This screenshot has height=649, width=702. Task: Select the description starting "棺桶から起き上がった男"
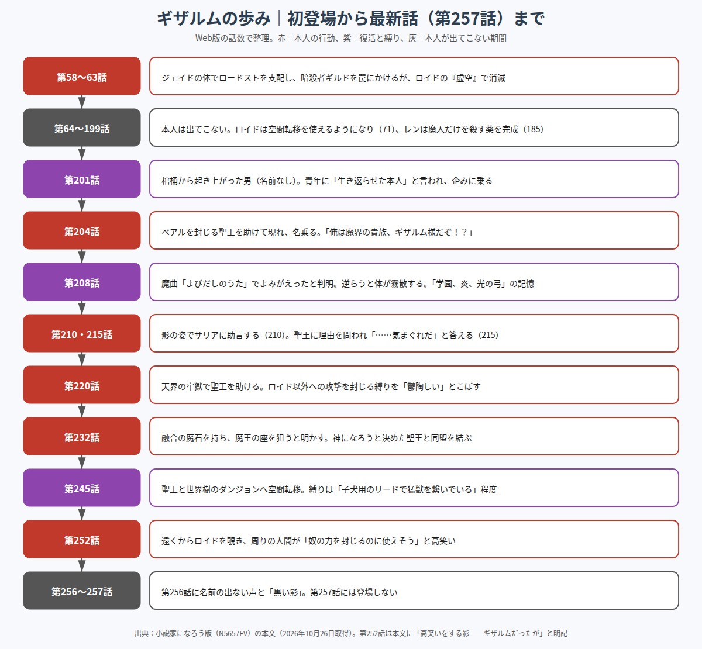[x=414, y=179]
